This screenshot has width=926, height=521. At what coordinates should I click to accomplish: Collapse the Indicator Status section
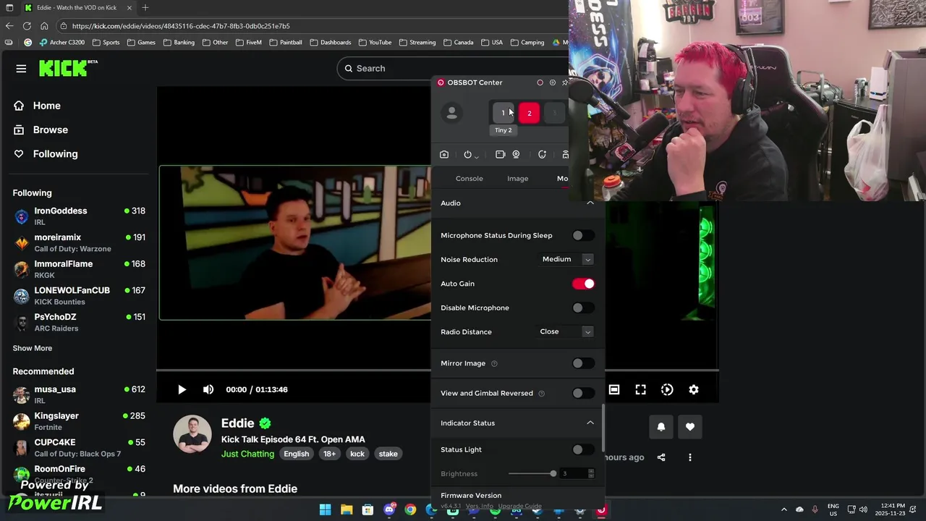590,423
